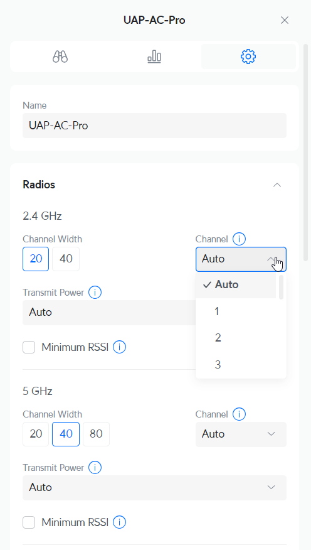Click info icon beside 2.4 GHz Transmit Power
This screenshot has height=550, width=311.
pyautogui.click(x=95, y=292)
